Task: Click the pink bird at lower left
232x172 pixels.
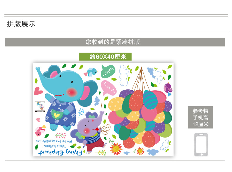Action: pyautogui.click(x=40, y=131)
